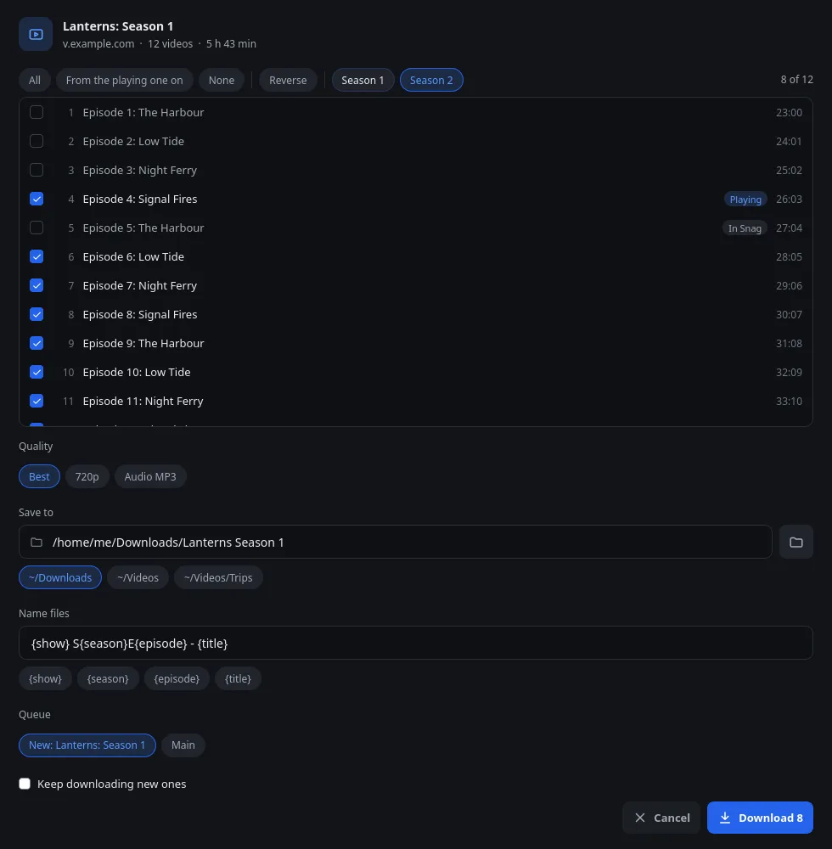This screenshot has height=849, width=832.
Task: Insert {episode} token chip
Action: click(177, 678)
